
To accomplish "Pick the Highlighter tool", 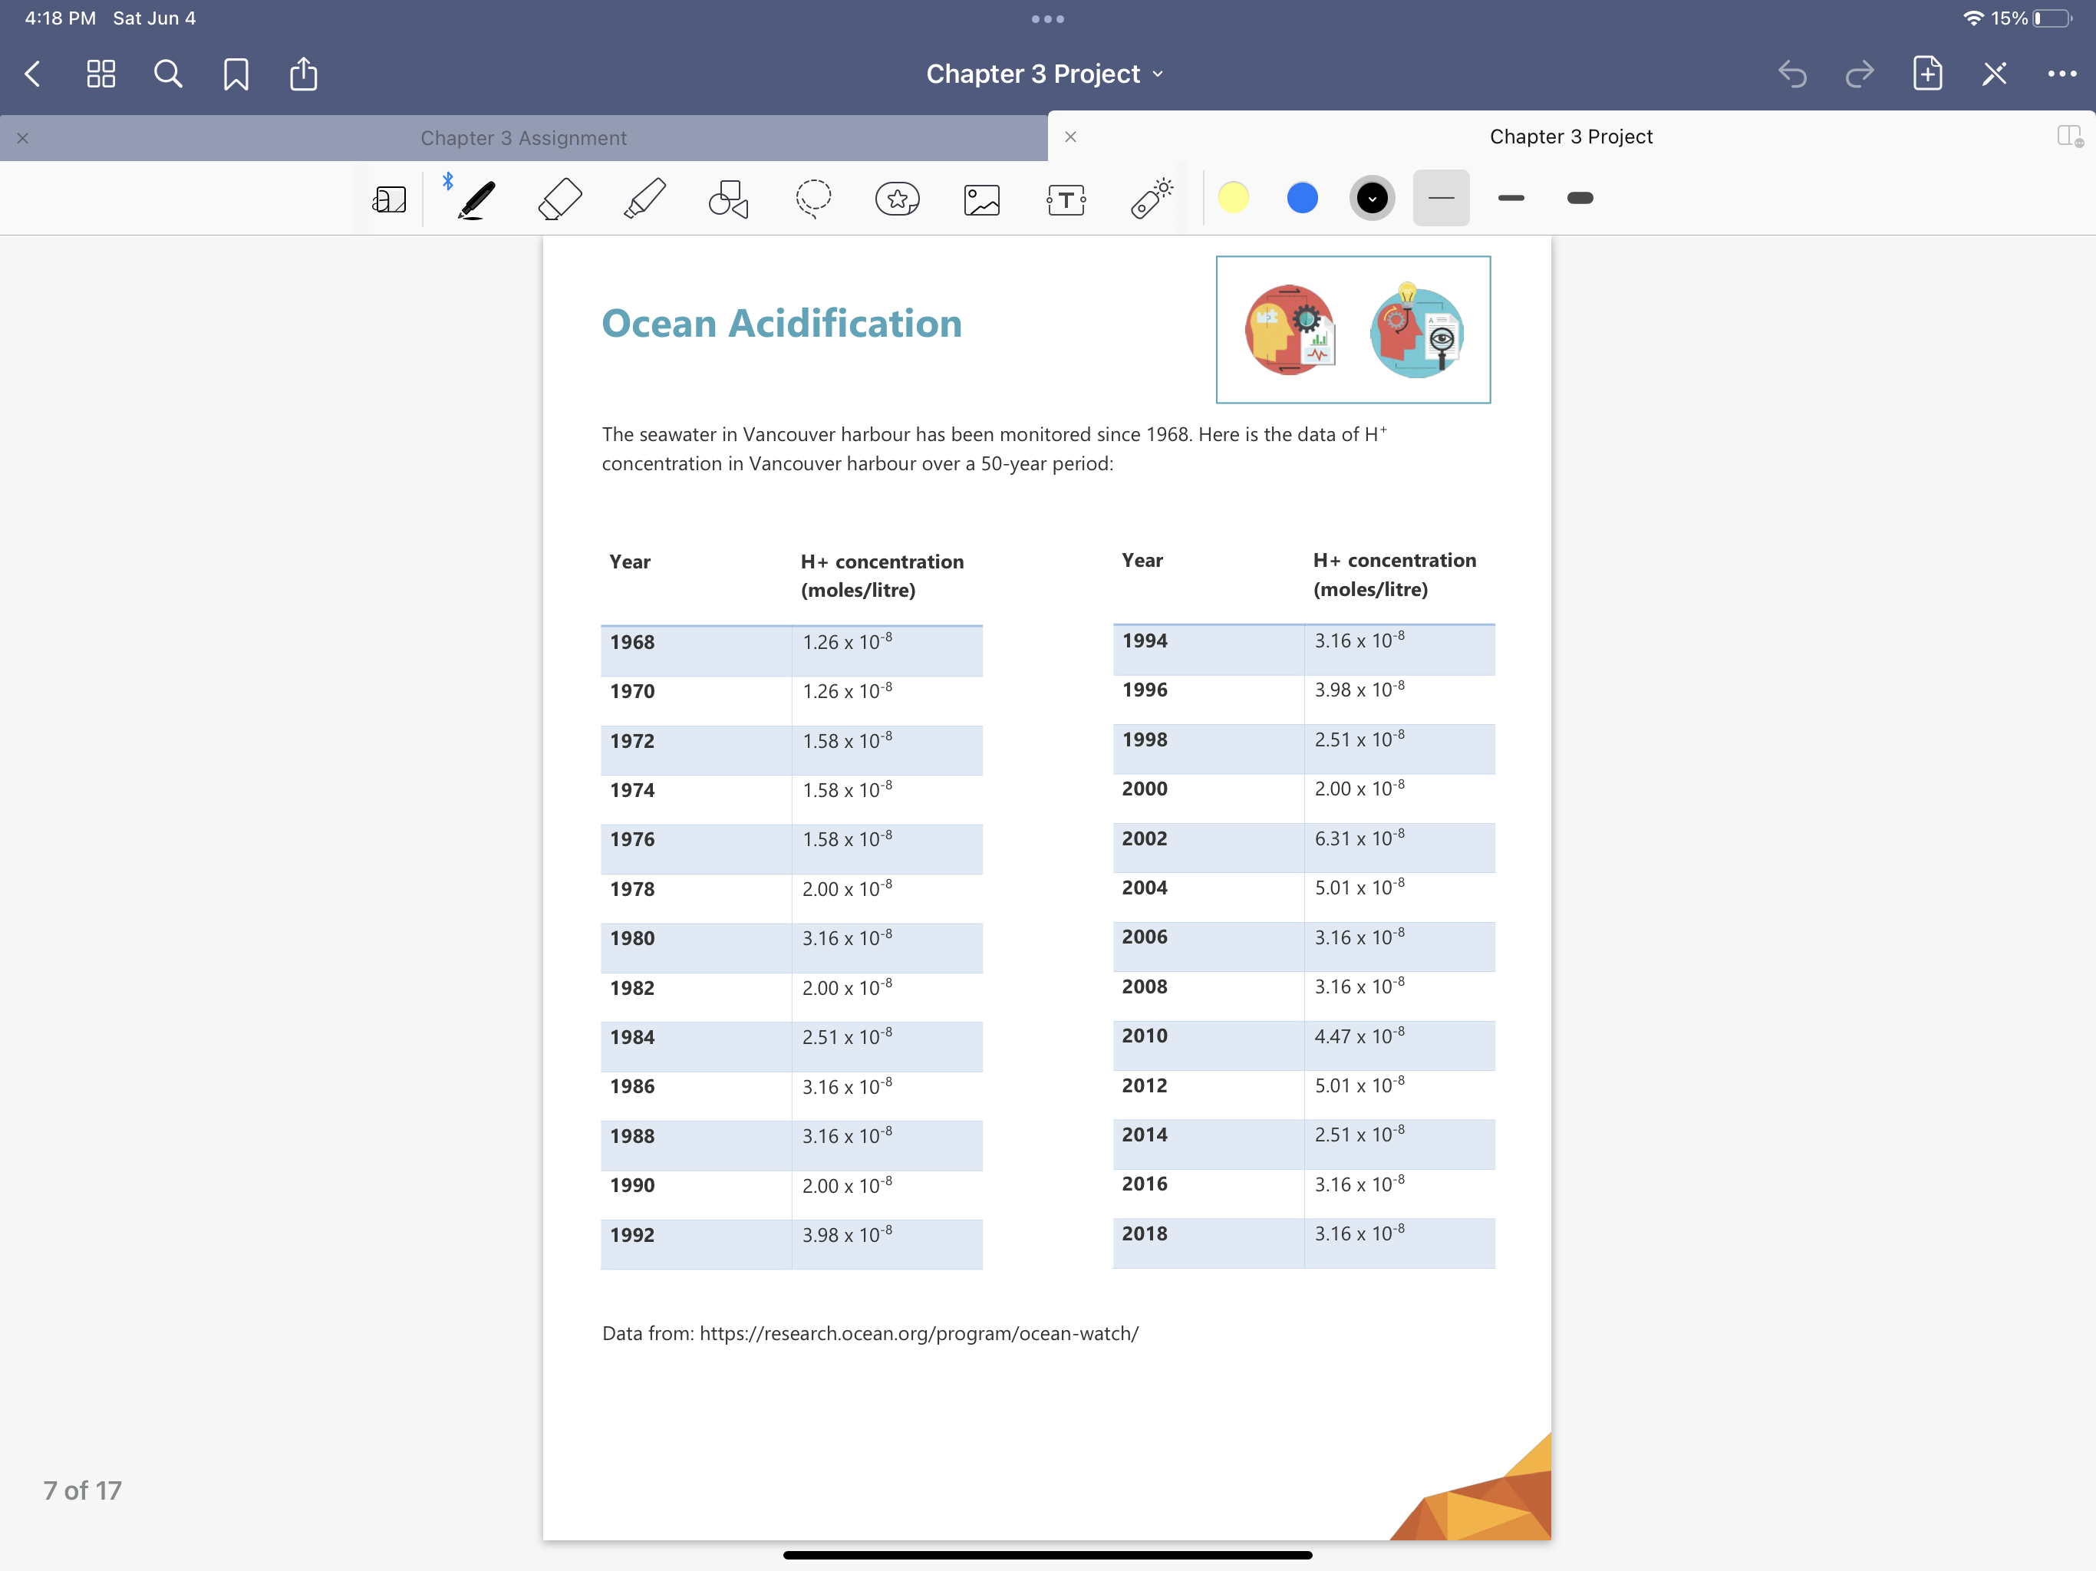I will (645, 198).
